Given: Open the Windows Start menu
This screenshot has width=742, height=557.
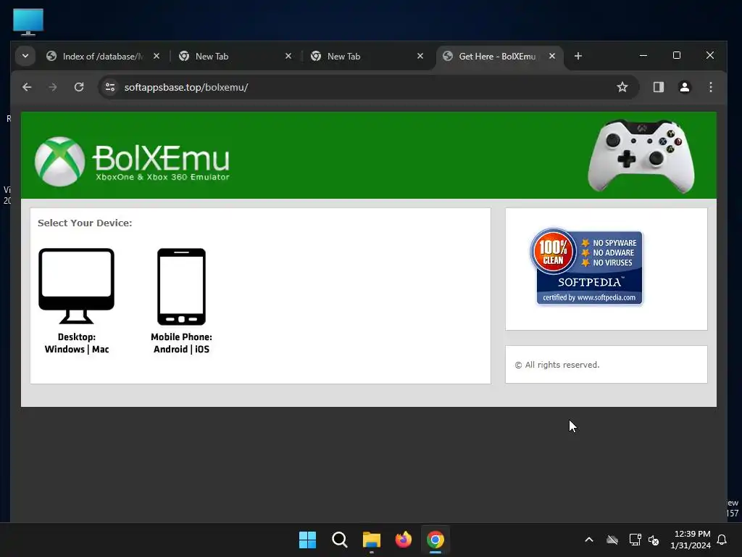Looking at the screenshot, I should [x=307, y=540].
